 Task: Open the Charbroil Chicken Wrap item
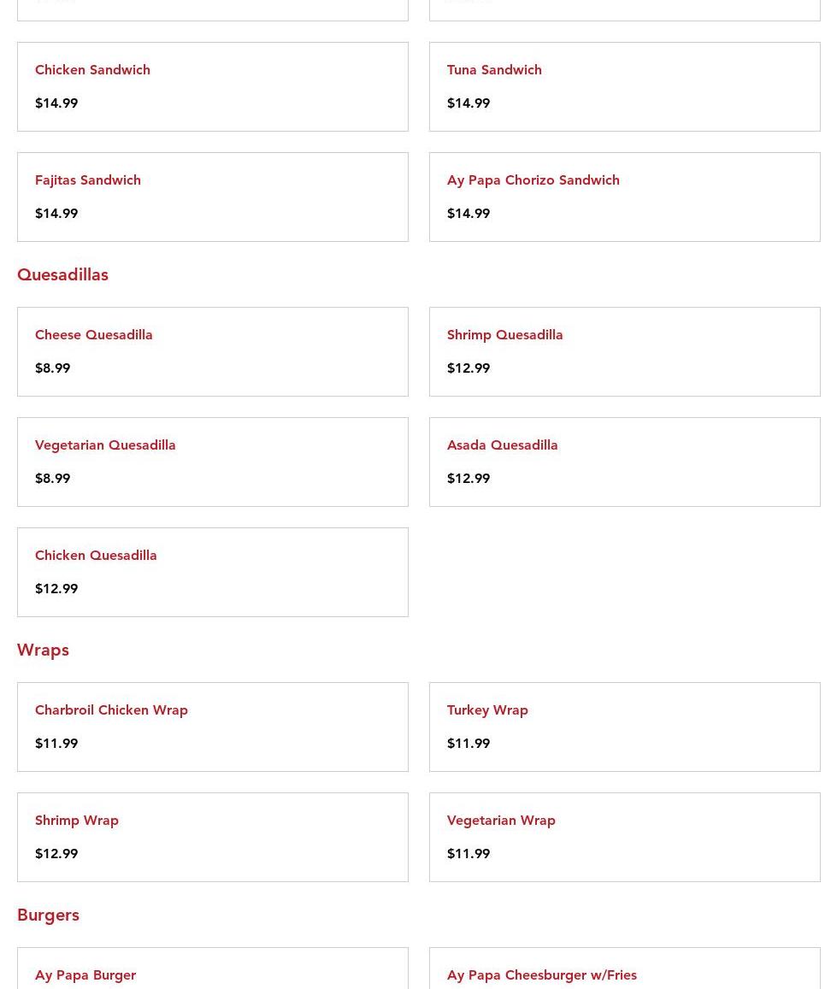(213, 727)
